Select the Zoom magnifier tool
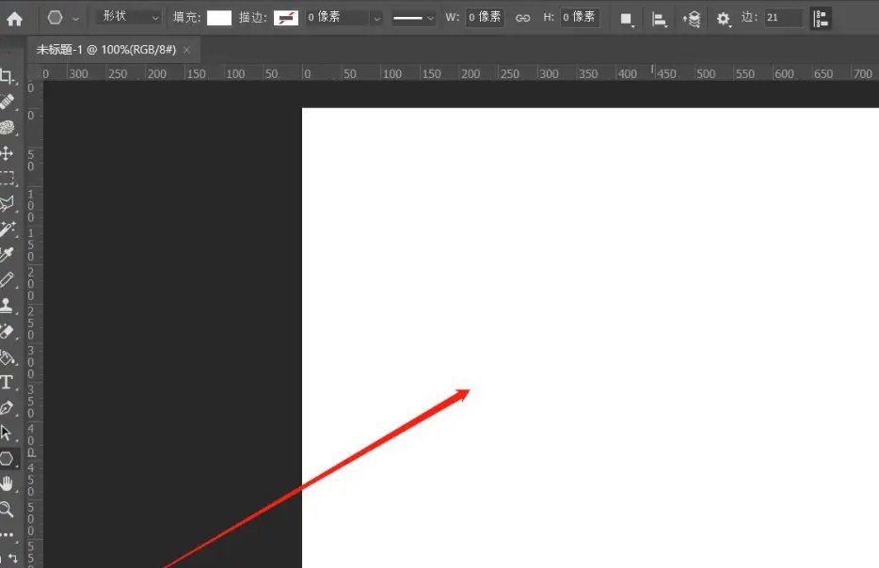The image size is (879, 568). tap(7, 510)
